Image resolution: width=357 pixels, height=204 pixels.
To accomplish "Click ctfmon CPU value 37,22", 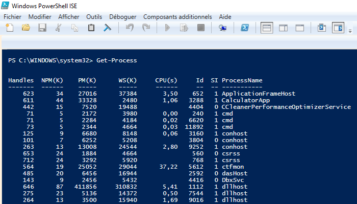I will [168, 167].
